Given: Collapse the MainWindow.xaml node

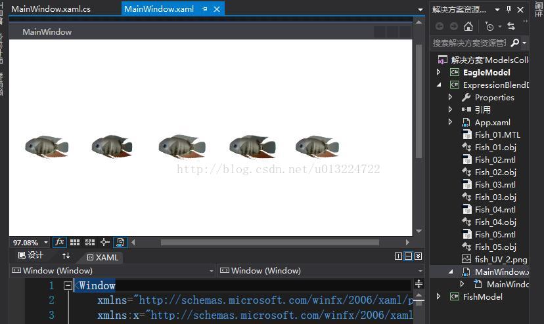Looking at the screenshot, I should coord(451,272).
